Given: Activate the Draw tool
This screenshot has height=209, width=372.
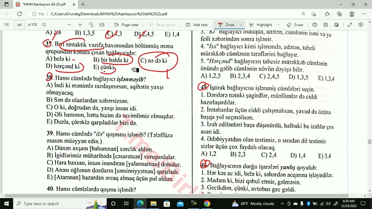Looking at the screenshot, I should coord(226,25).
